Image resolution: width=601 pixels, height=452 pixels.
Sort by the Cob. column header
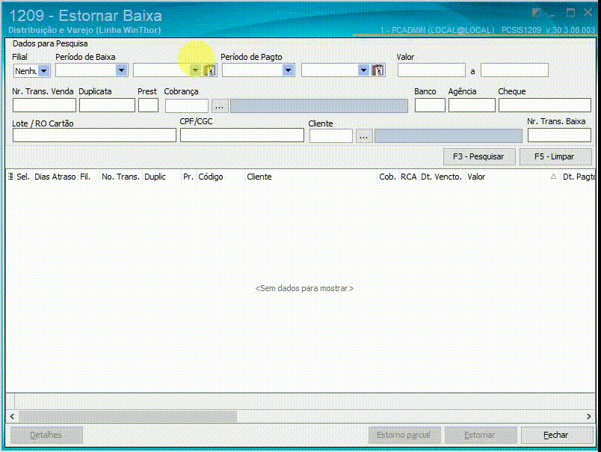(x=387, y=177)
